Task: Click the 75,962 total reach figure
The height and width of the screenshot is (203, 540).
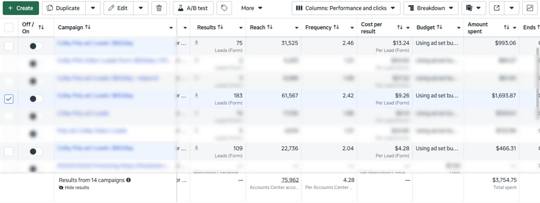Action: pos(290,180)
